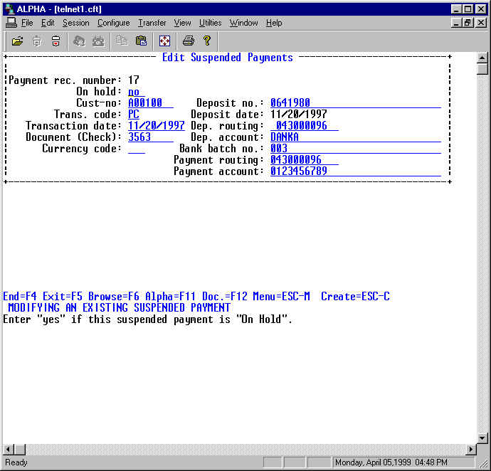The height and width of the screenshot is (471, 491).
Task: Click the Edit Suspended Payments heading
Action: [x=228, y=58]
